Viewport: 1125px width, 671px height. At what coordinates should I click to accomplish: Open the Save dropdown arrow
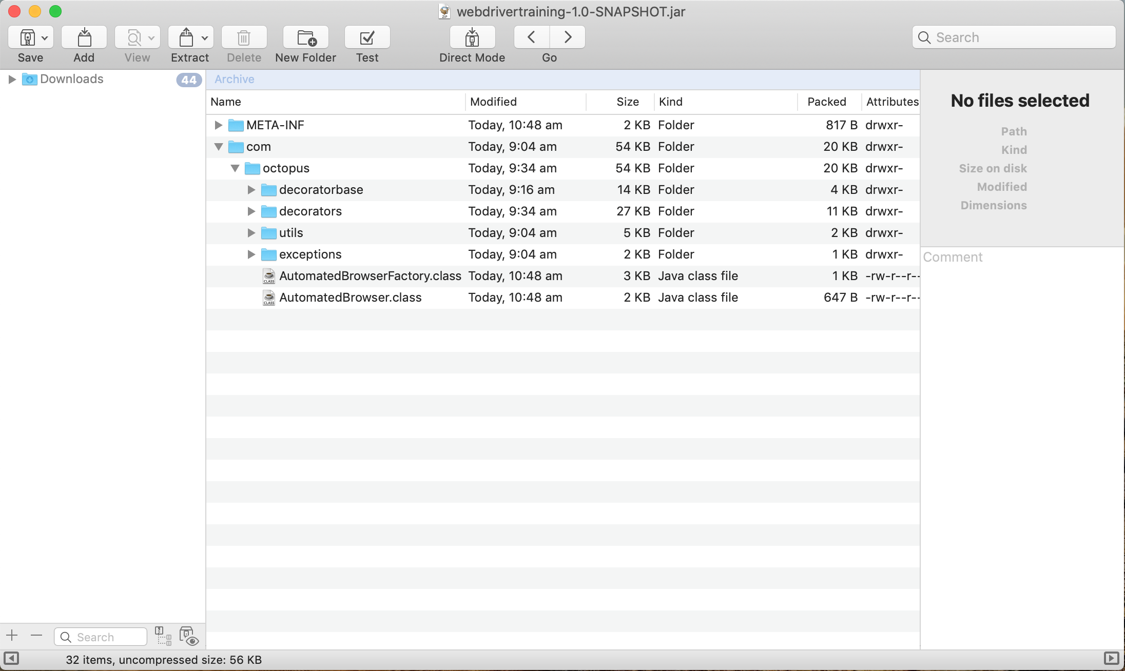pos(45,38)
